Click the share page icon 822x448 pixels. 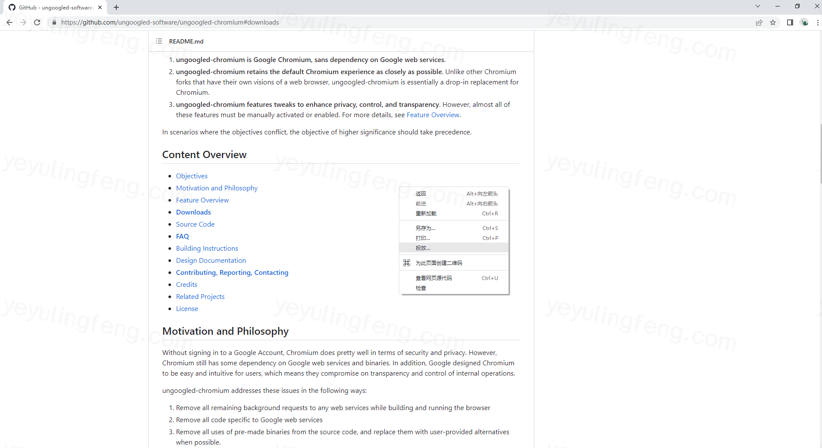tap(759, 22)
